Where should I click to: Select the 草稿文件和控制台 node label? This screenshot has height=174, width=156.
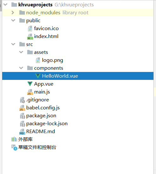(x=37, y=147)
